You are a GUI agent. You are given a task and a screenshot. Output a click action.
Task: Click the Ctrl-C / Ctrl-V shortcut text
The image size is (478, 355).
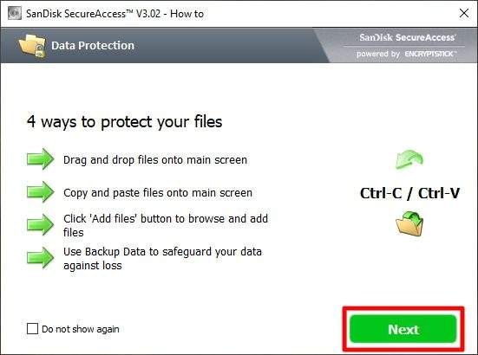[409, 193]
